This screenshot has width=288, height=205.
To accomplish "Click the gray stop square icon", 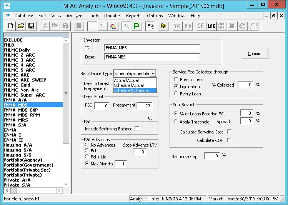I will [79, 26].
